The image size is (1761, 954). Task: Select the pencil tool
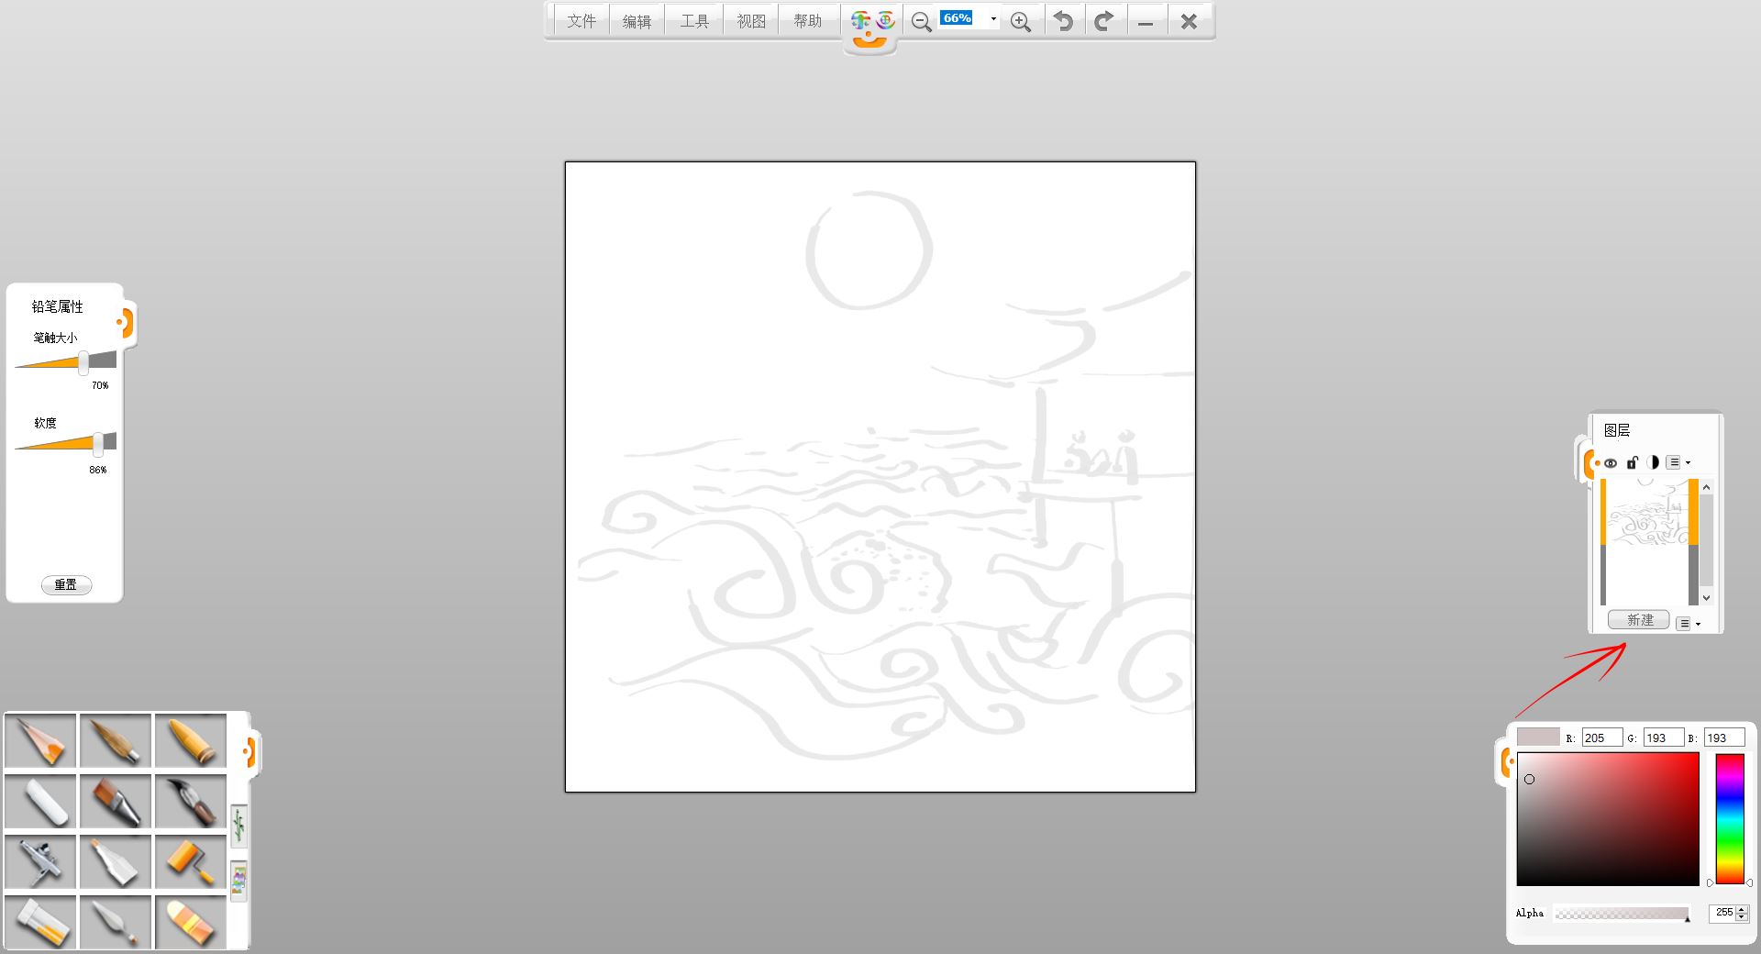point(41,740)
